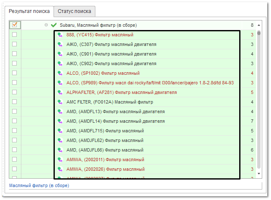Click the analog icon for AMD (AMDJFL66)
Viewport: 271px width, 200px height.
click(x=60, y=150)
